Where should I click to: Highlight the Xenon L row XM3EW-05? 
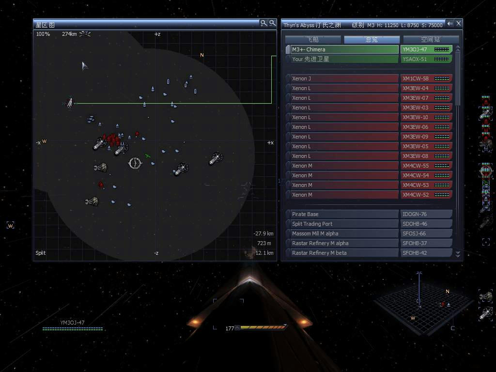click(x=369, y=146)
